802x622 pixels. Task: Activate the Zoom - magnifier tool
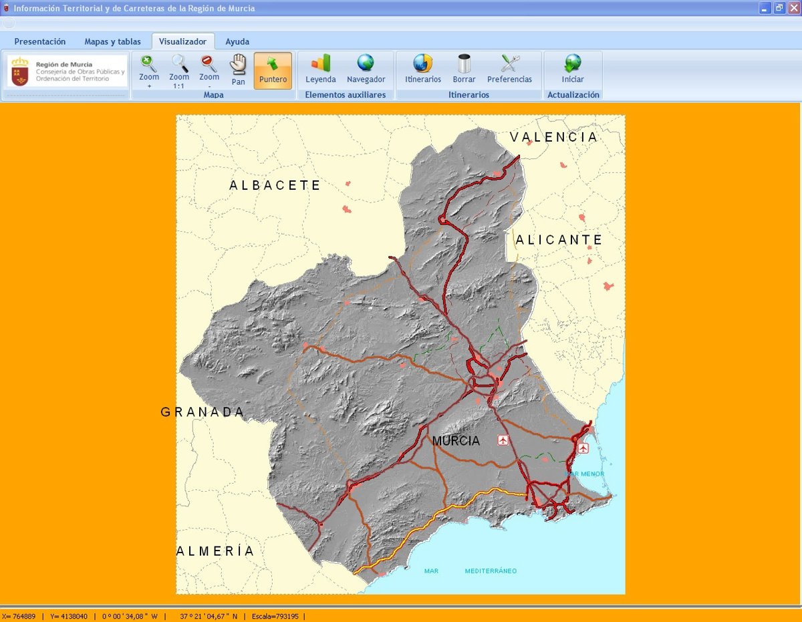coord(209,70)
